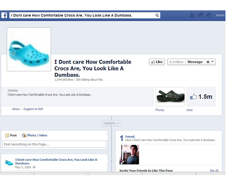
Task: Click the 1.5m Likes tile
Action: 201,97
